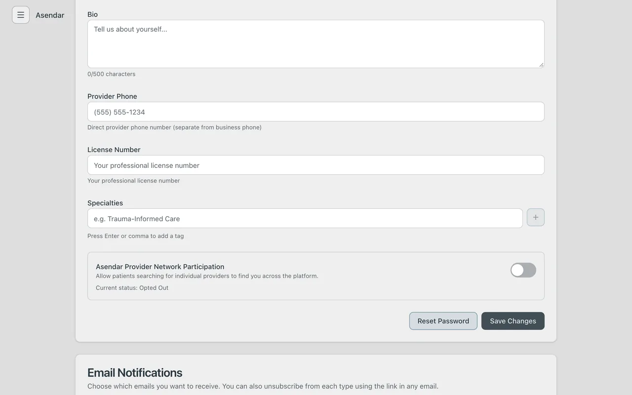This screenshot has width=632, height=395.
Task: Select the License Number input
Action: point(316,165)
